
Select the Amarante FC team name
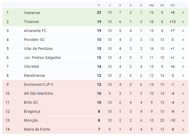pos(35,31)
